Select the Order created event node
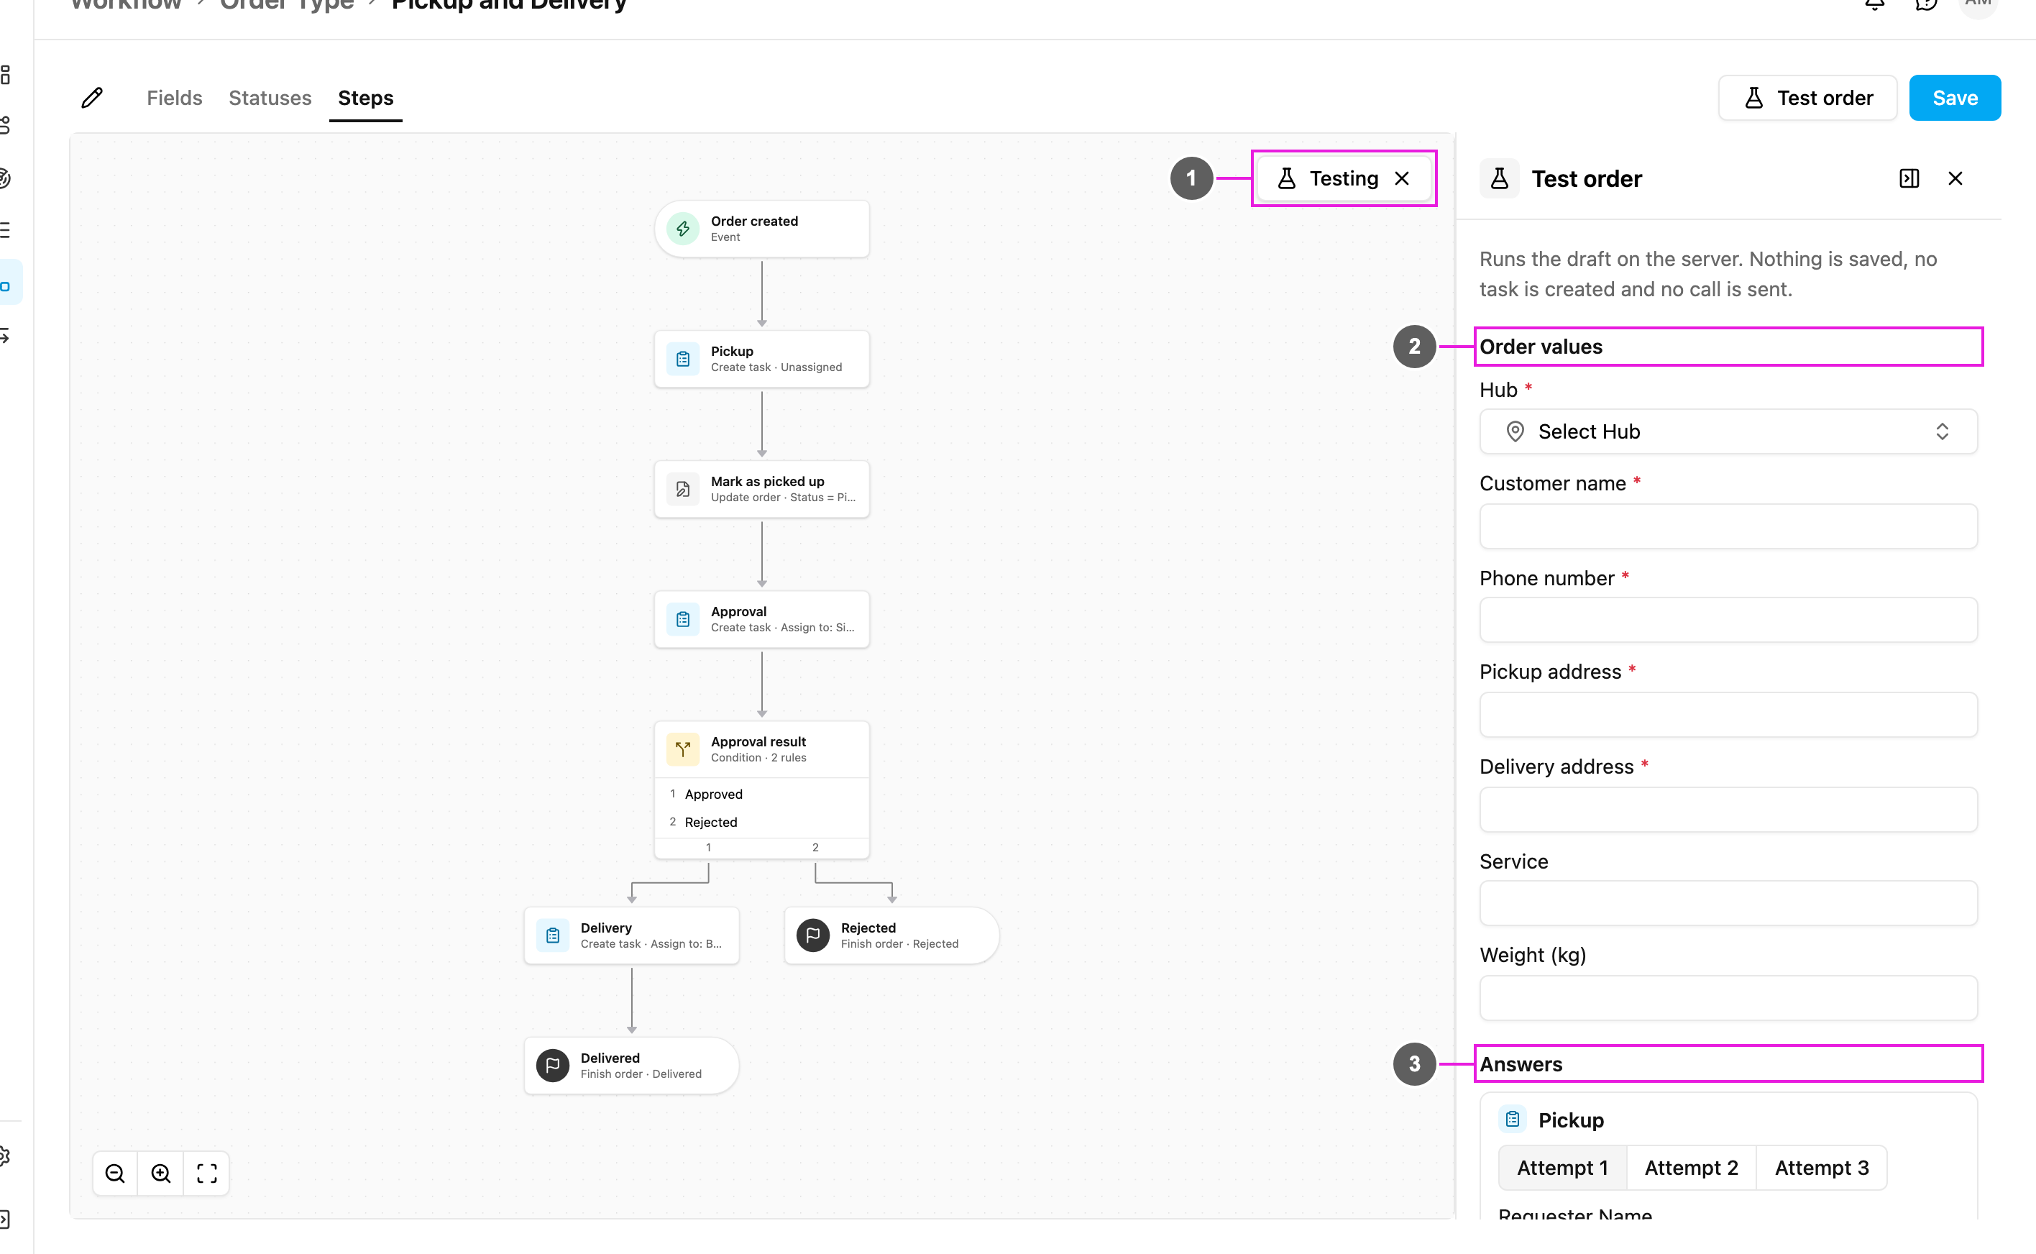Image resolution: width=2036 pixels, height=1254 pixels. pos(762,229)
